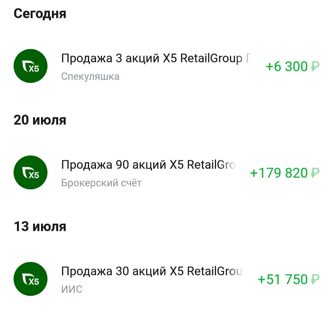333x325 pixels.
Task: Tap the 20 июля date header
Action: [40, 120]
